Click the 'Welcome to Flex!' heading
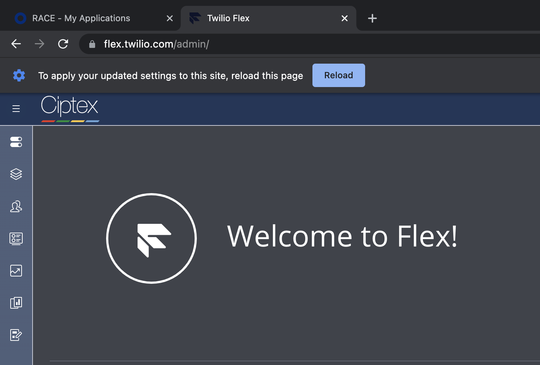The width and height of the screenshot is (540, 365). pyautogui.click(x=342, y=236)
